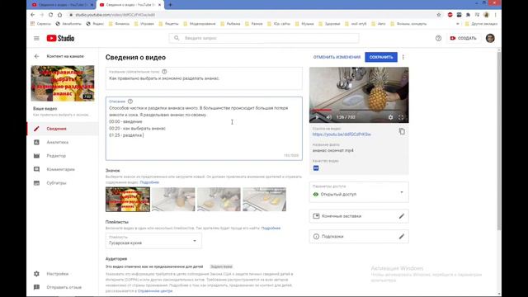The height and width of the screenshot is (297, 528).
Task: Go back to Контент на канале
Action: click(x=36, y=56)
